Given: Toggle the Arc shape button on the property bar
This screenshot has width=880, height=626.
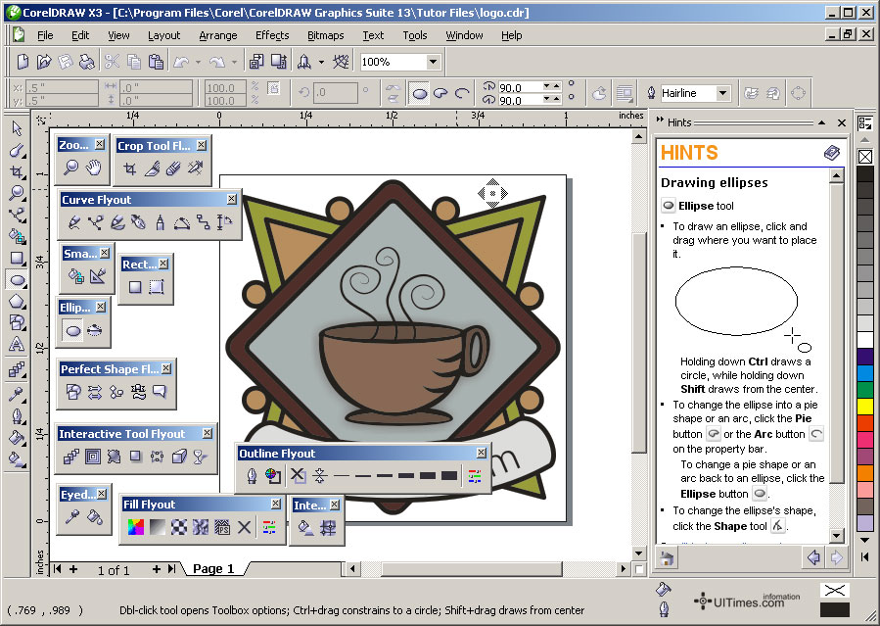Looking at the screenshot, I should point(462,93).
